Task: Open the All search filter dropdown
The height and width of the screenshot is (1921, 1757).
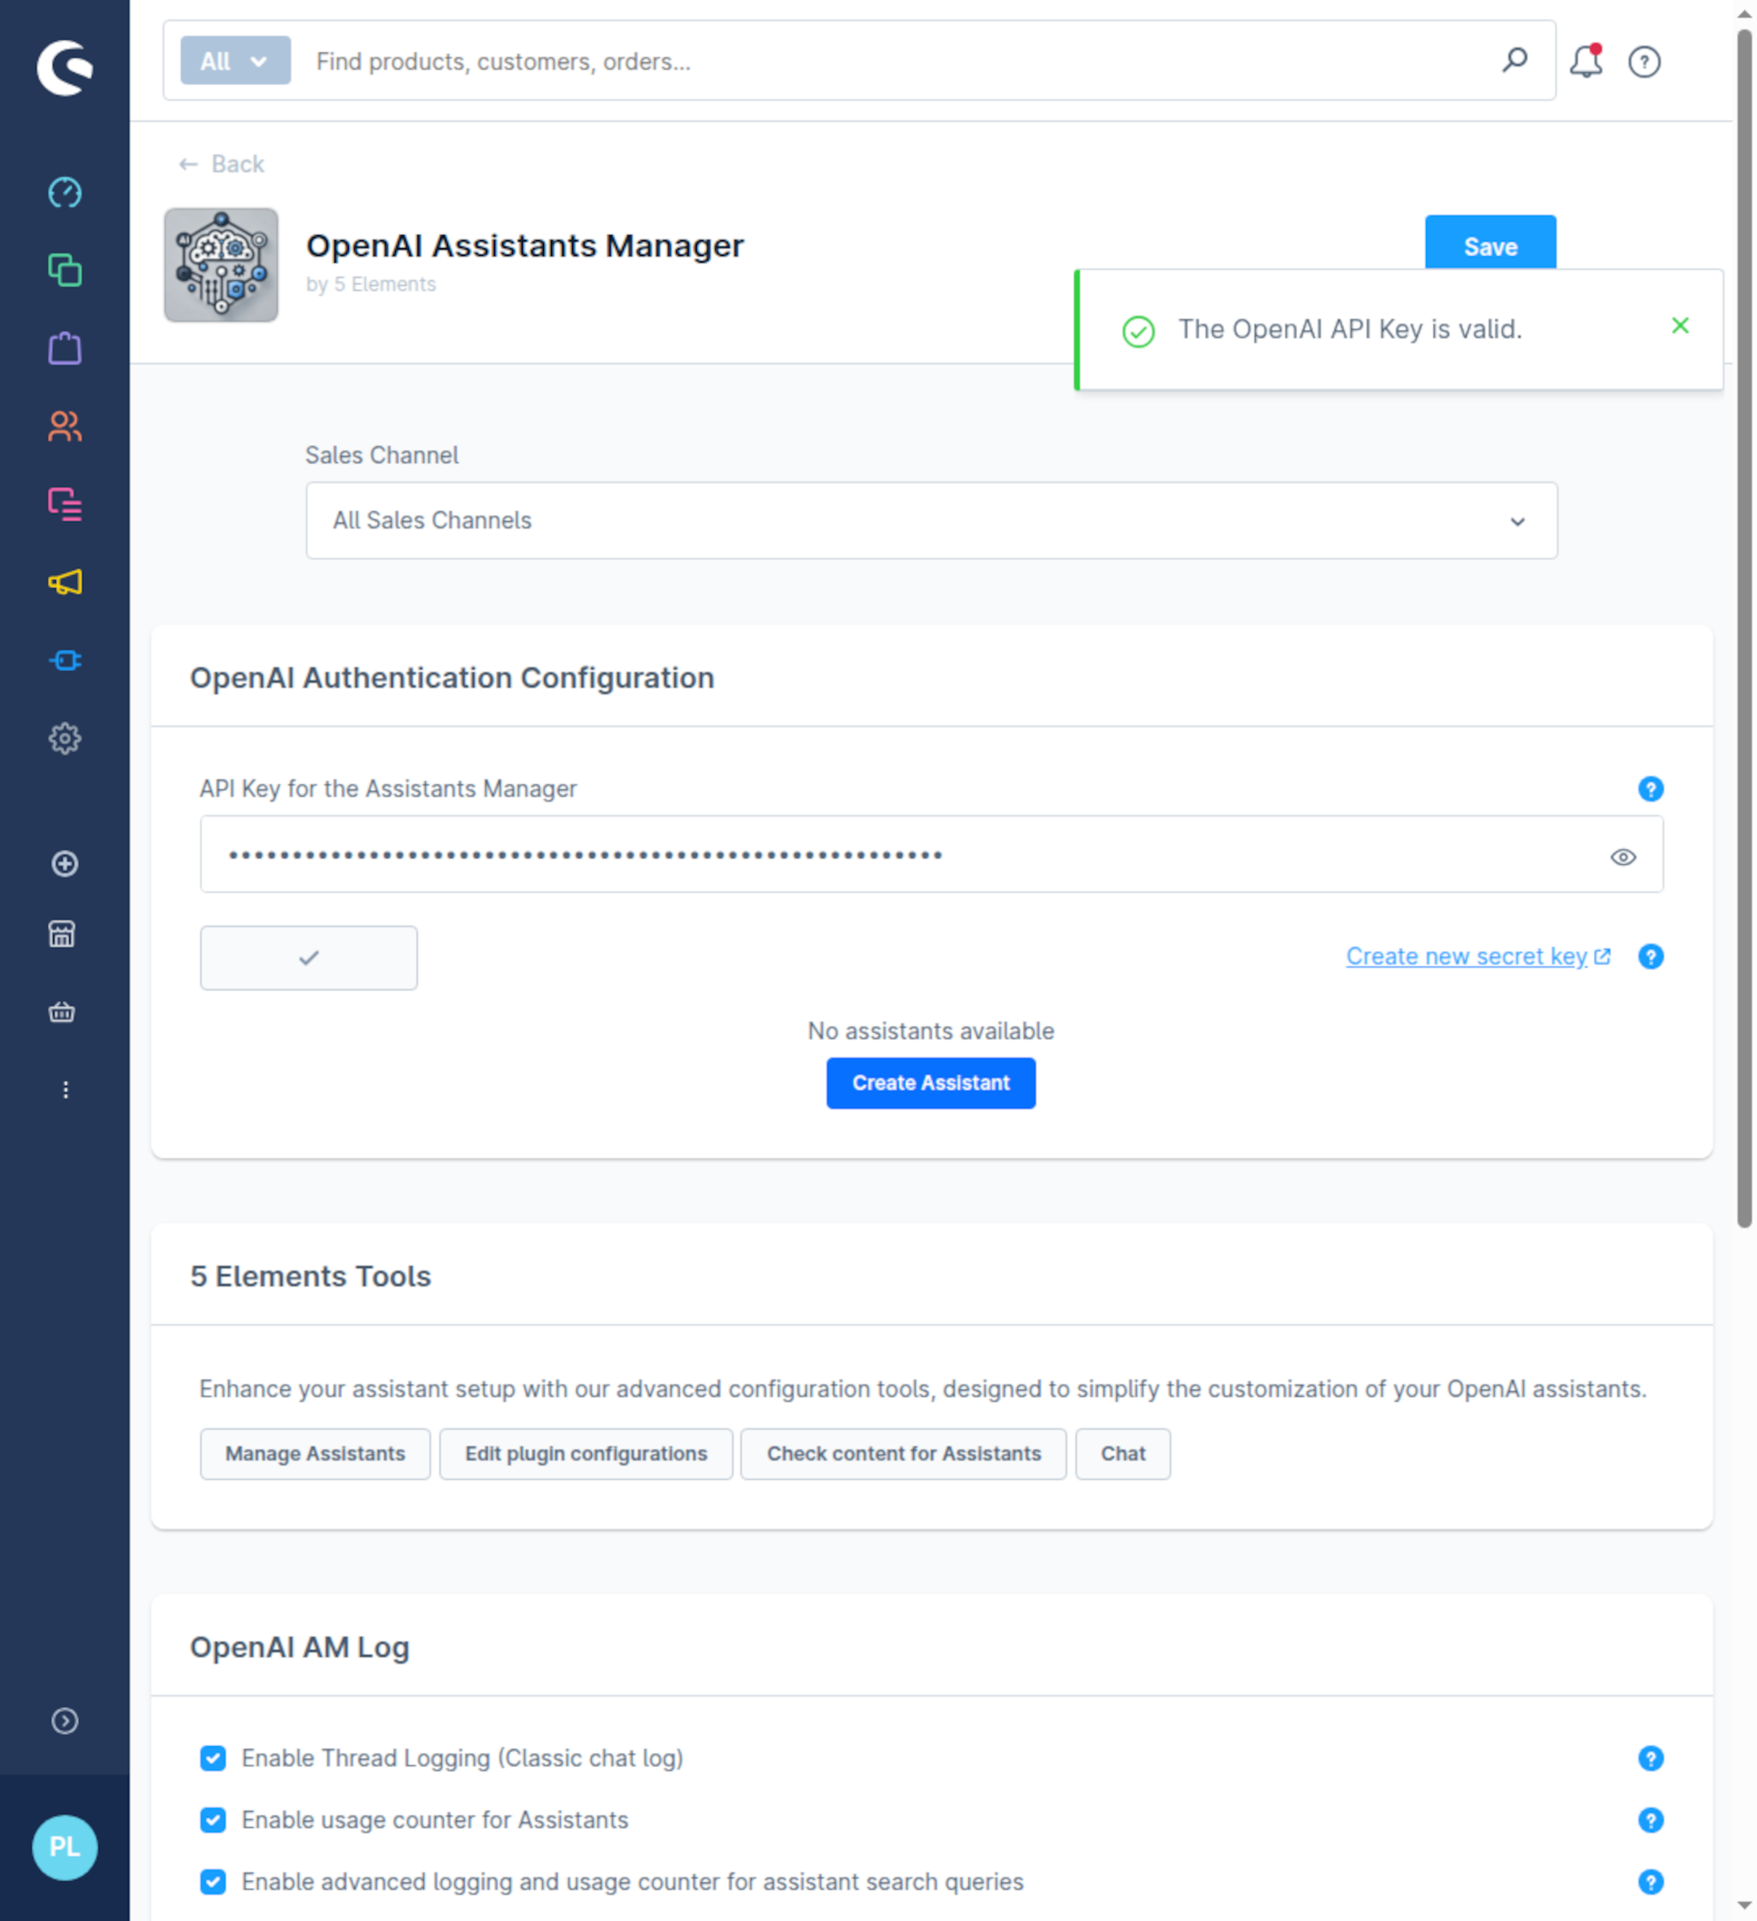Action: 235,61
